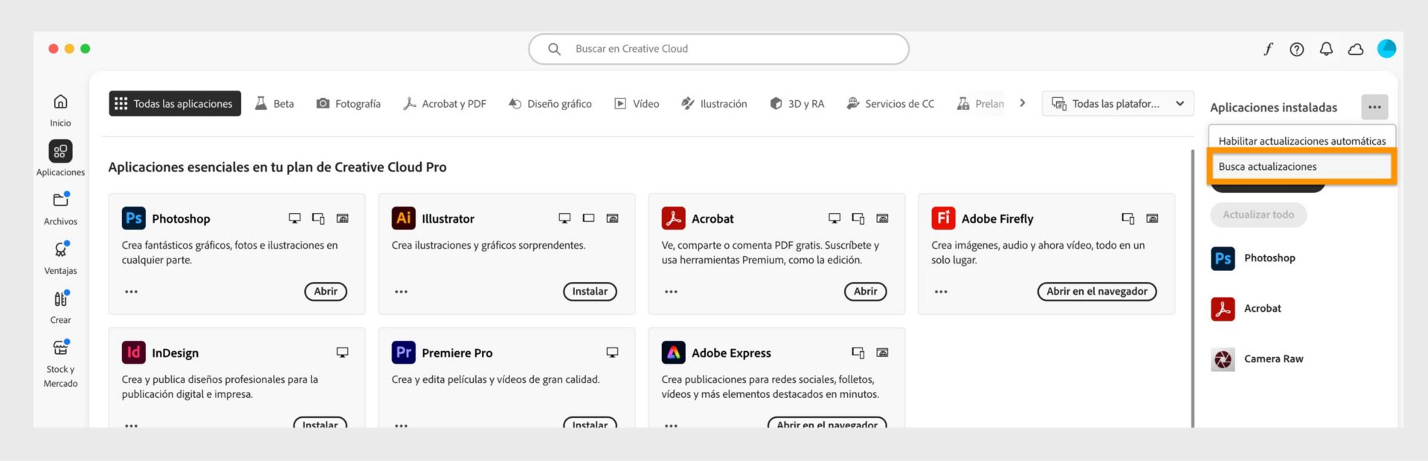The image size is (1428, 461).
Task: Click desktop platform icon on Photoshop card
Action: pyautogui.click(x=295, y=218)
